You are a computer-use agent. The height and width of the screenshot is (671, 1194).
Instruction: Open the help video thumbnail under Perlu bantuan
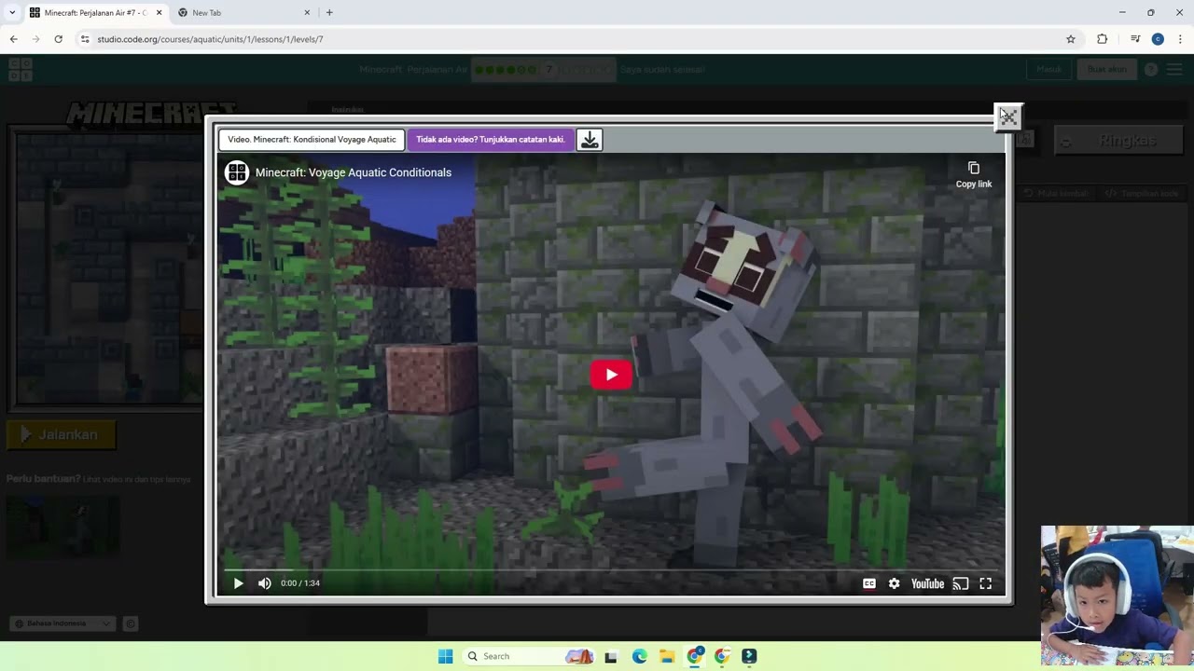tap(62, 526)
